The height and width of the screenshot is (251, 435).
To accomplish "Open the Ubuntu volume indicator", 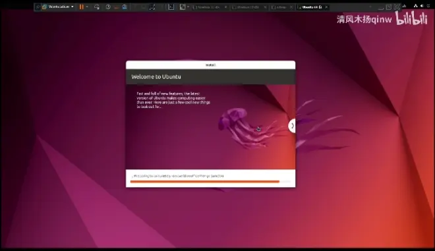I will point(422,6).
